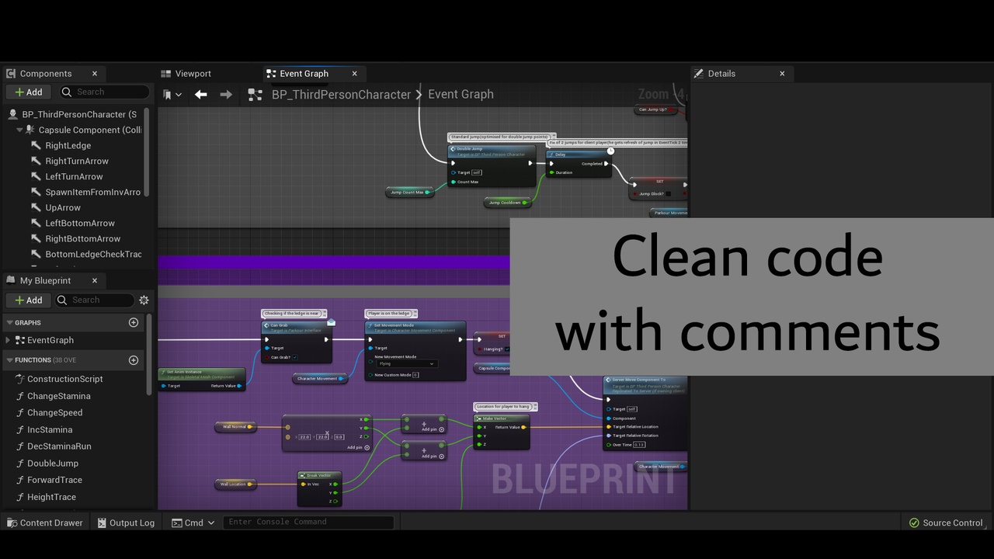
Task: Click the Enter Console Command field
Action: tap(308, 523)
